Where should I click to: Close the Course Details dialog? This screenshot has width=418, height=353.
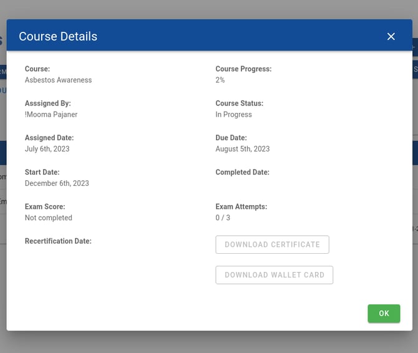click(x=391, y=36)
